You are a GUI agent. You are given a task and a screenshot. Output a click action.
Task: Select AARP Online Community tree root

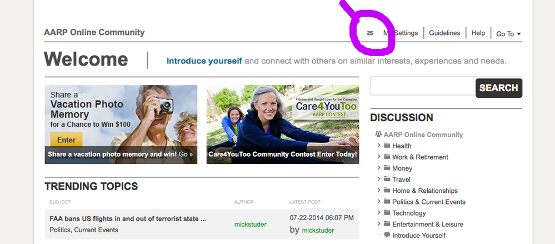[423, 135]
